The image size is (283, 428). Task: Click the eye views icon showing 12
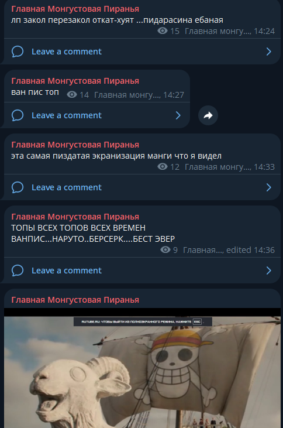(x=163, y=166)
